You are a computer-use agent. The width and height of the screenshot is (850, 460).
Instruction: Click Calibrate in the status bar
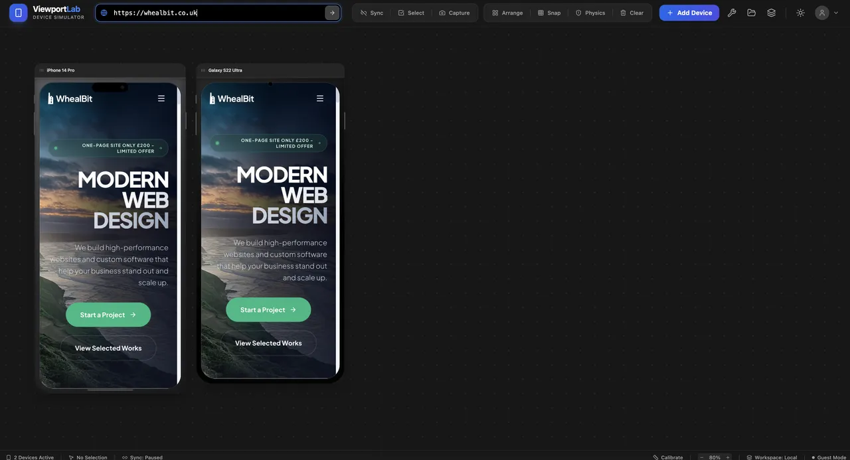[668, 457]
